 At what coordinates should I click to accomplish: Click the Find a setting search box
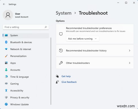[x=26, y=27]
